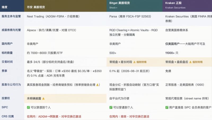Select the 'SIPC' row label
The height and width of the screenshot is (120, 212).
tap(5, 107)
